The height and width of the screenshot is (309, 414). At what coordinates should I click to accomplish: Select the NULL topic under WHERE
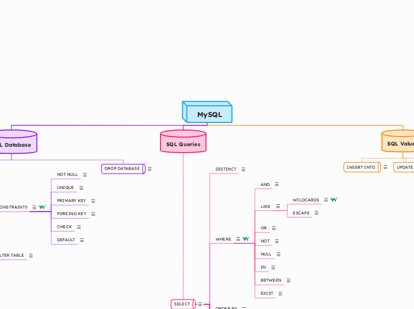pyautogui.click(x=266, y=254)
